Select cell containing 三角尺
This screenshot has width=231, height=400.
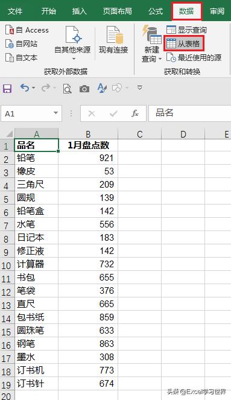tap(37, 185)
